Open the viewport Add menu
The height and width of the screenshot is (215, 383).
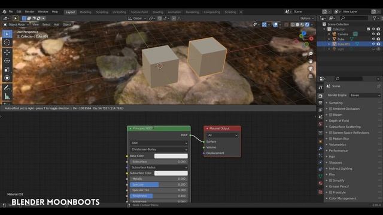coord(56,24)
